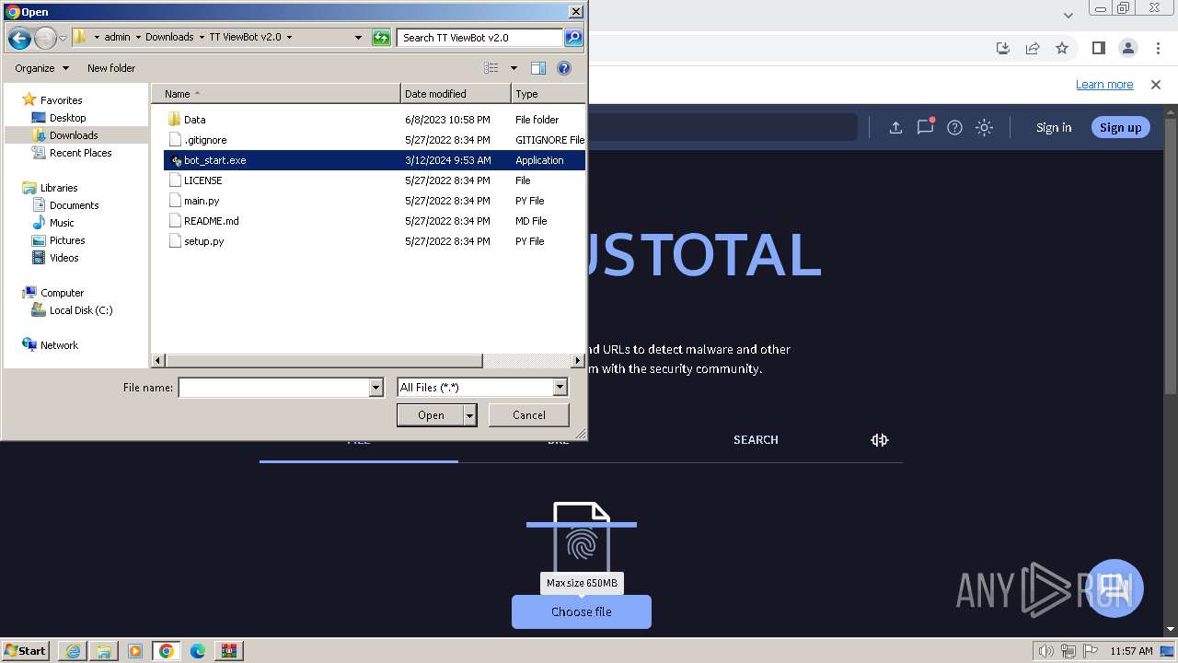Select the .gitignore file
This screenshot has height=663, width=1178.
point(205,140)
